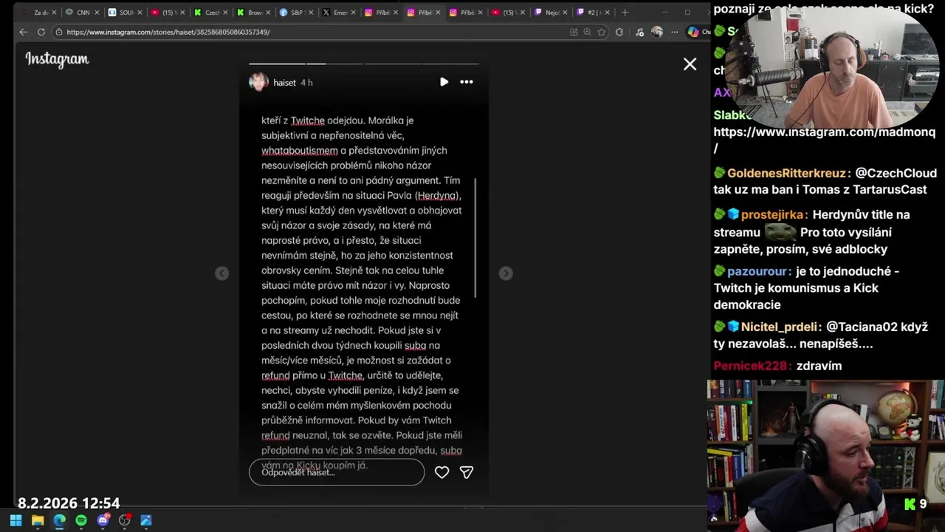This screenshot has width=945, height=532.
Task: Open Microsoft Edge from taskbar
Action: point(59,520)
